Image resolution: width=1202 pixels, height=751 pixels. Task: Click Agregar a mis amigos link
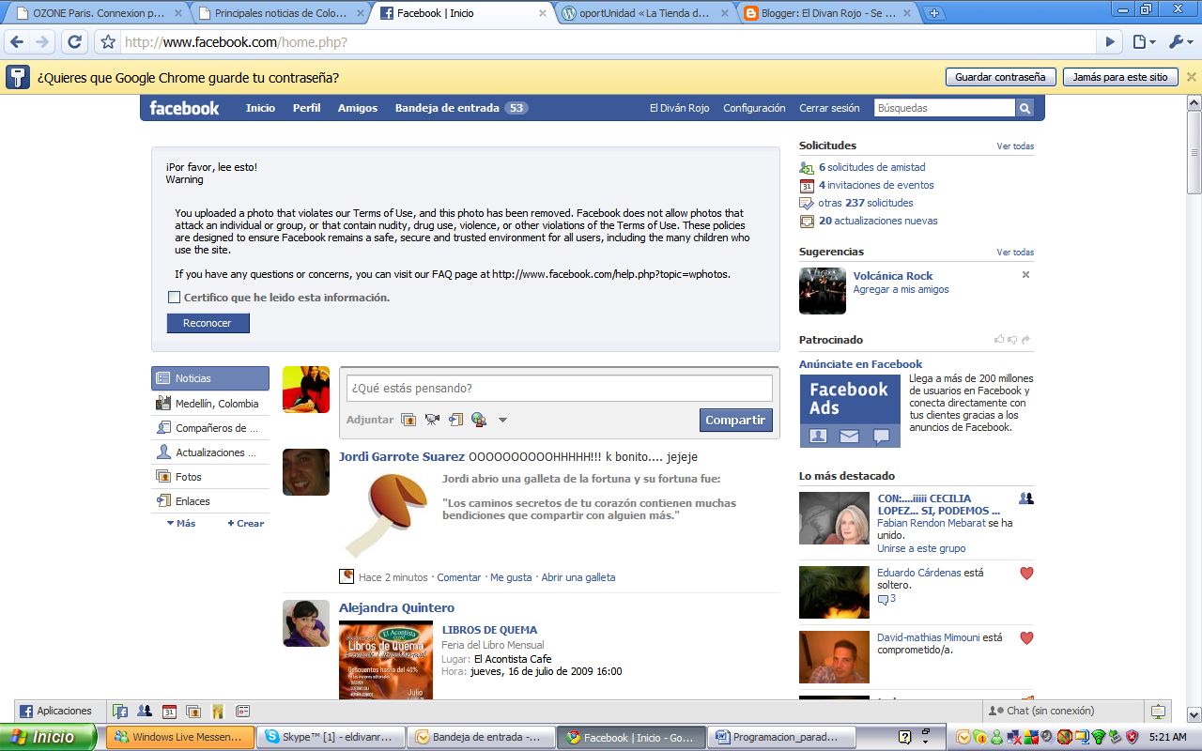(901, 290)
